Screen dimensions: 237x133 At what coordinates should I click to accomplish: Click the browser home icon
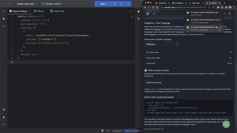pos(157,7)
